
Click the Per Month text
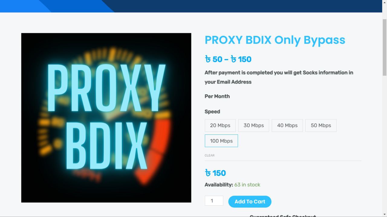pyautogui.click(x=217, y=96)
